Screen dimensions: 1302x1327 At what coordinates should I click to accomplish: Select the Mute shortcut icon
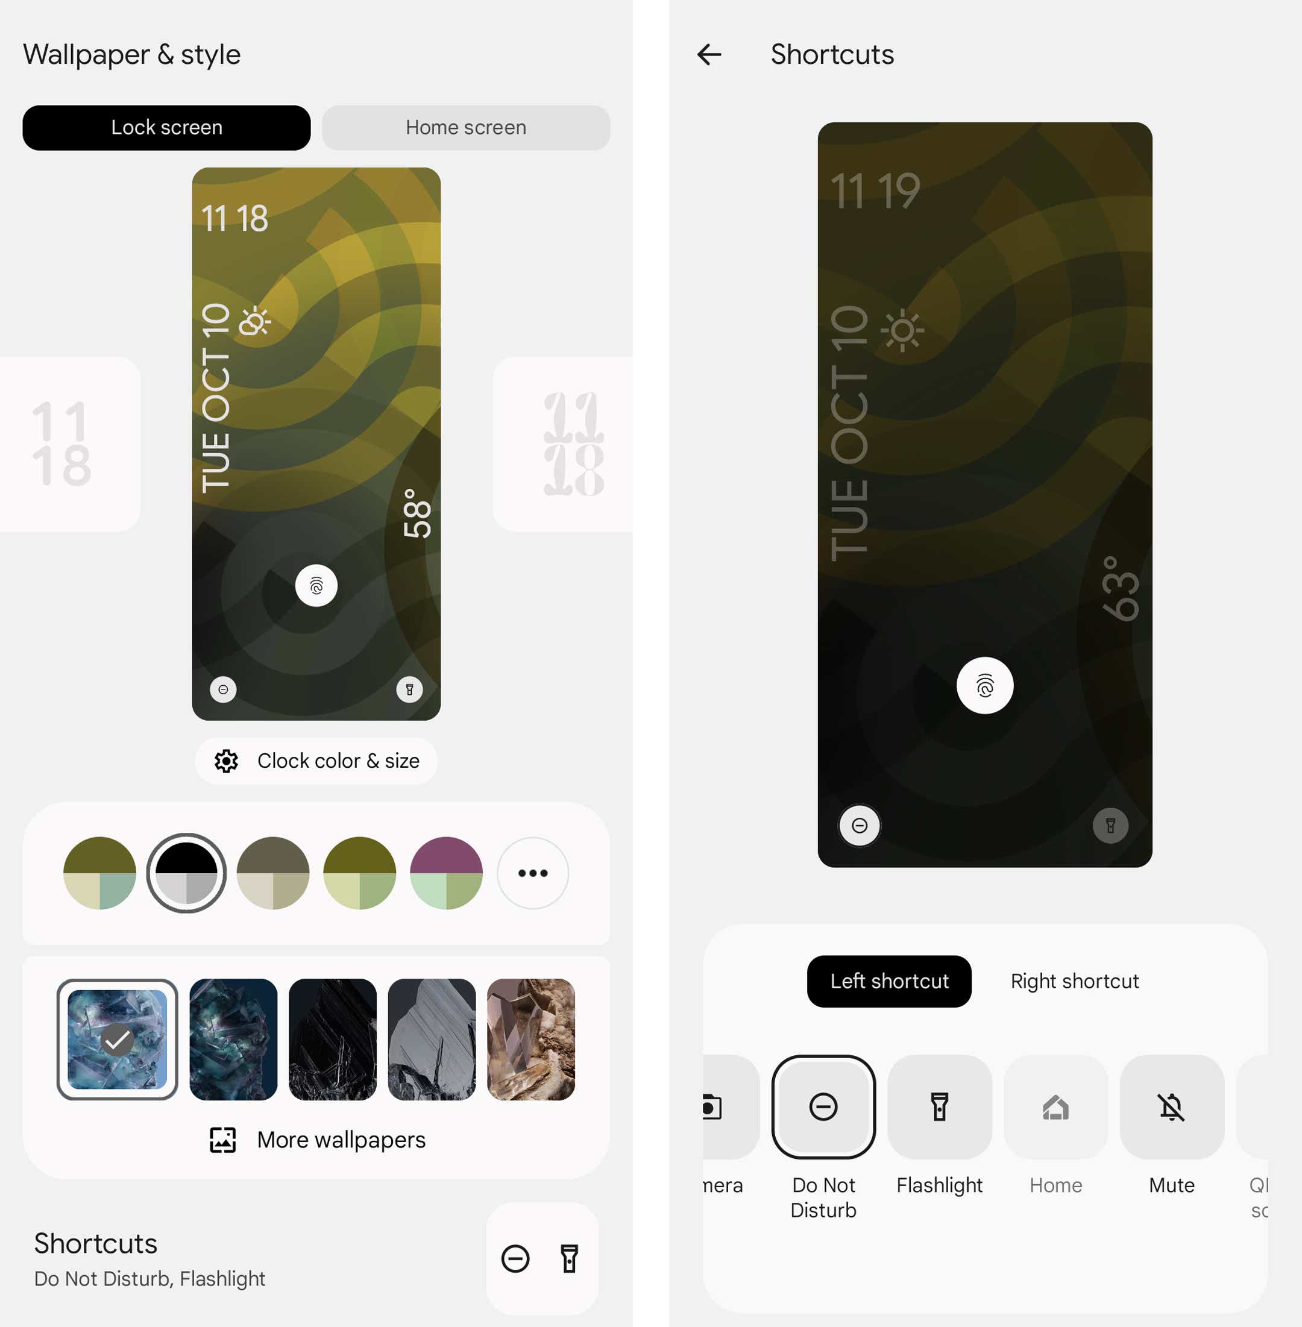pos(1169,1106)
